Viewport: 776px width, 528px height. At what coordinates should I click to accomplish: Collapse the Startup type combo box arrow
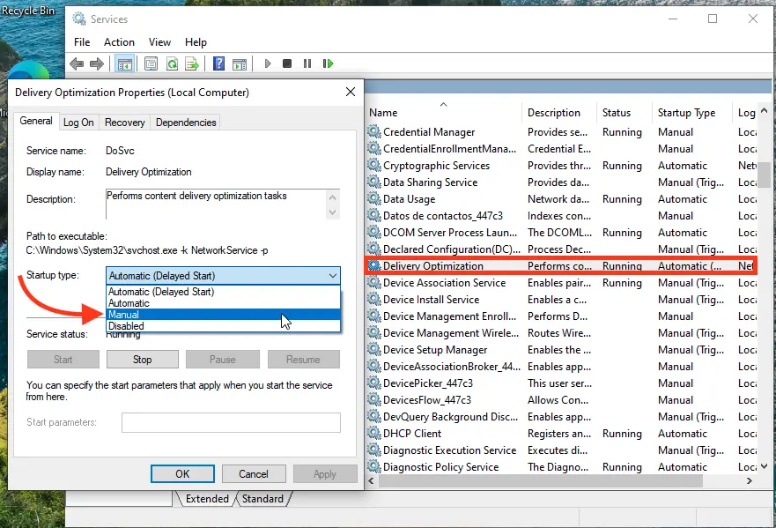click(332, 276)
